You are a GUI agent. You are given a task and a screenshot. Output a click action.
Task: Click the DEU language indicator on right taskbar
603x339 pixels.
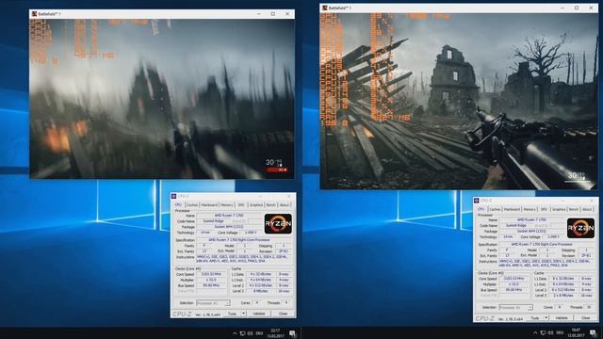tap(560, 332)
